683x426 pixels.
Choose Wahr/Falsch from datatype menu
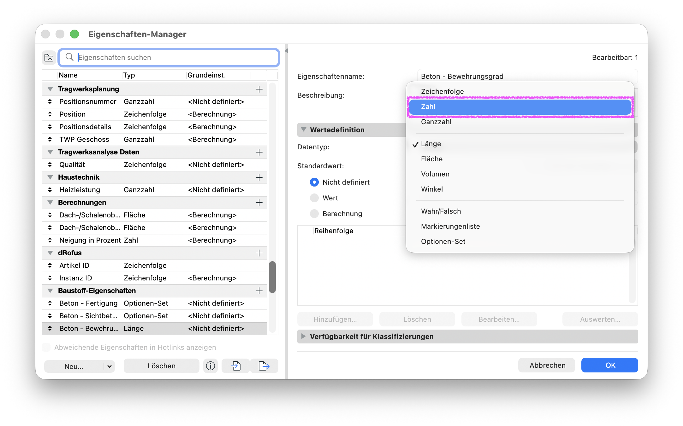(x=520, y=211)
